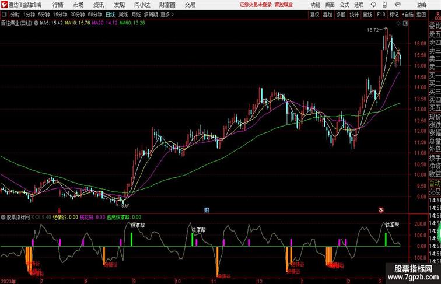Click the 换手 row in right panel

click(435, 158)
